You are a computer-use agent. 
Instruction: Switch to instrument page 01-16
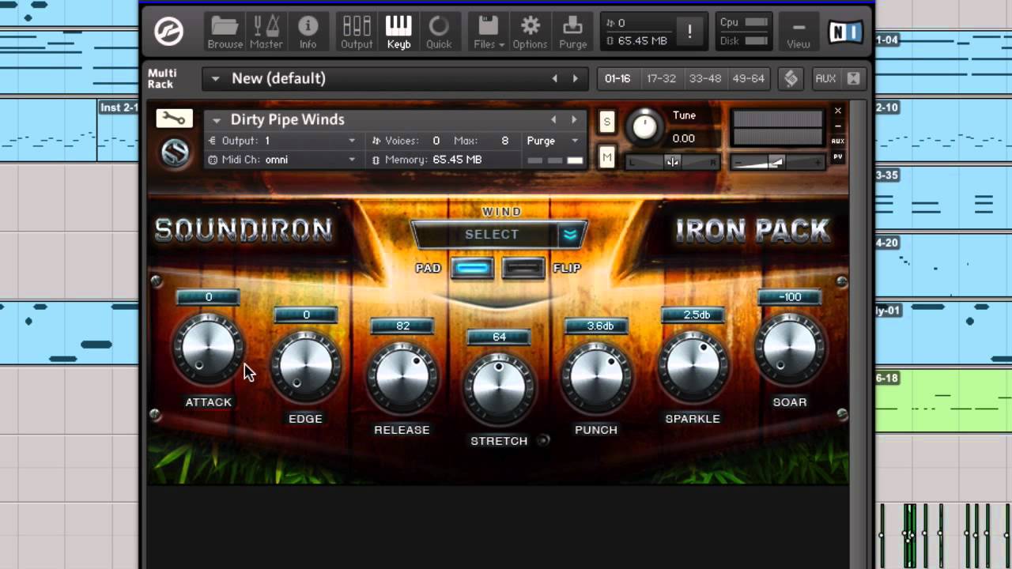point(617,78)
